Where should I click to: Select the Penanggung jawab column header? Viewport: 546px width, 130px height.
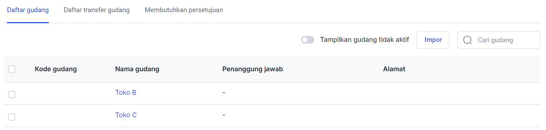[253, 69]
